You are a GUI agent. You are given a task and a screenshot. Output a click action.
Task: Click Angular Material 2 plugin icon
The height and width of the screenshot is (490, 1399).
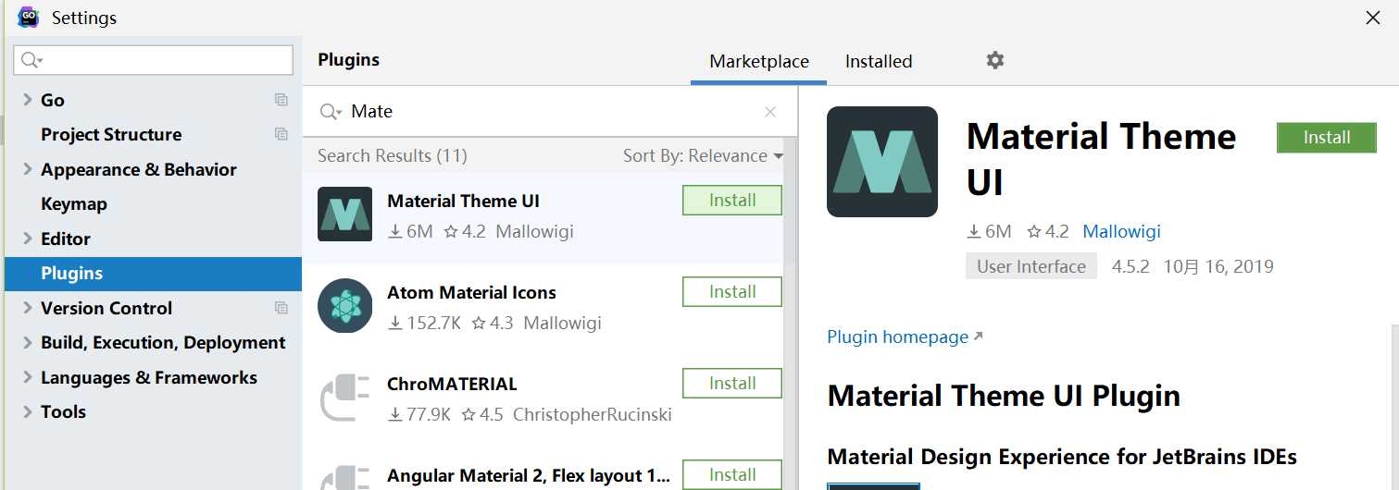(x=344, y=476)
